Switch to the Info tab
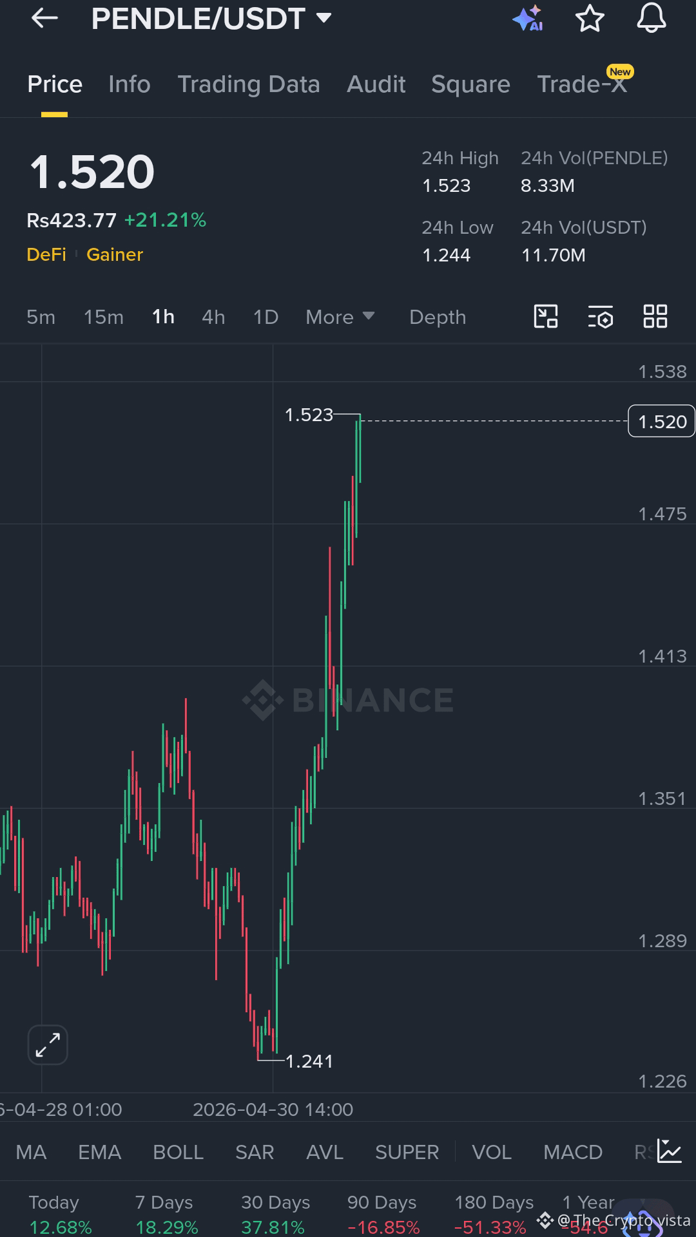The width and height of the screenshot is (696, 1237). click(130, 84)
